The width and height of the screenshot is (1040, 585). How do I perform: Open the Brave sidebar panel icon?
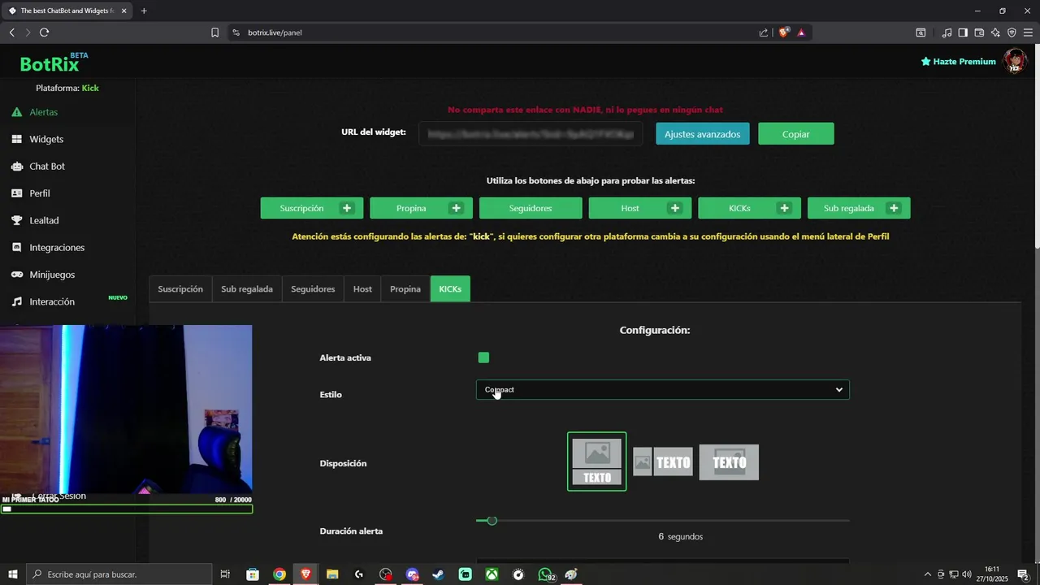[x=963, y=32]
